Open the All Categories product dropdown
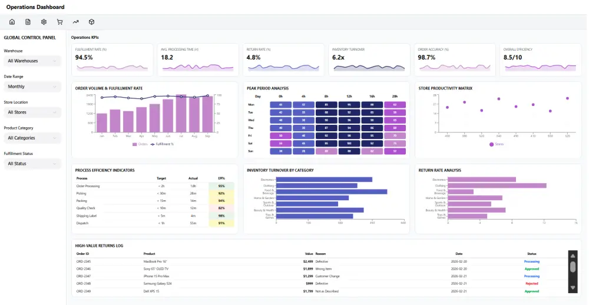 (32, 138)
